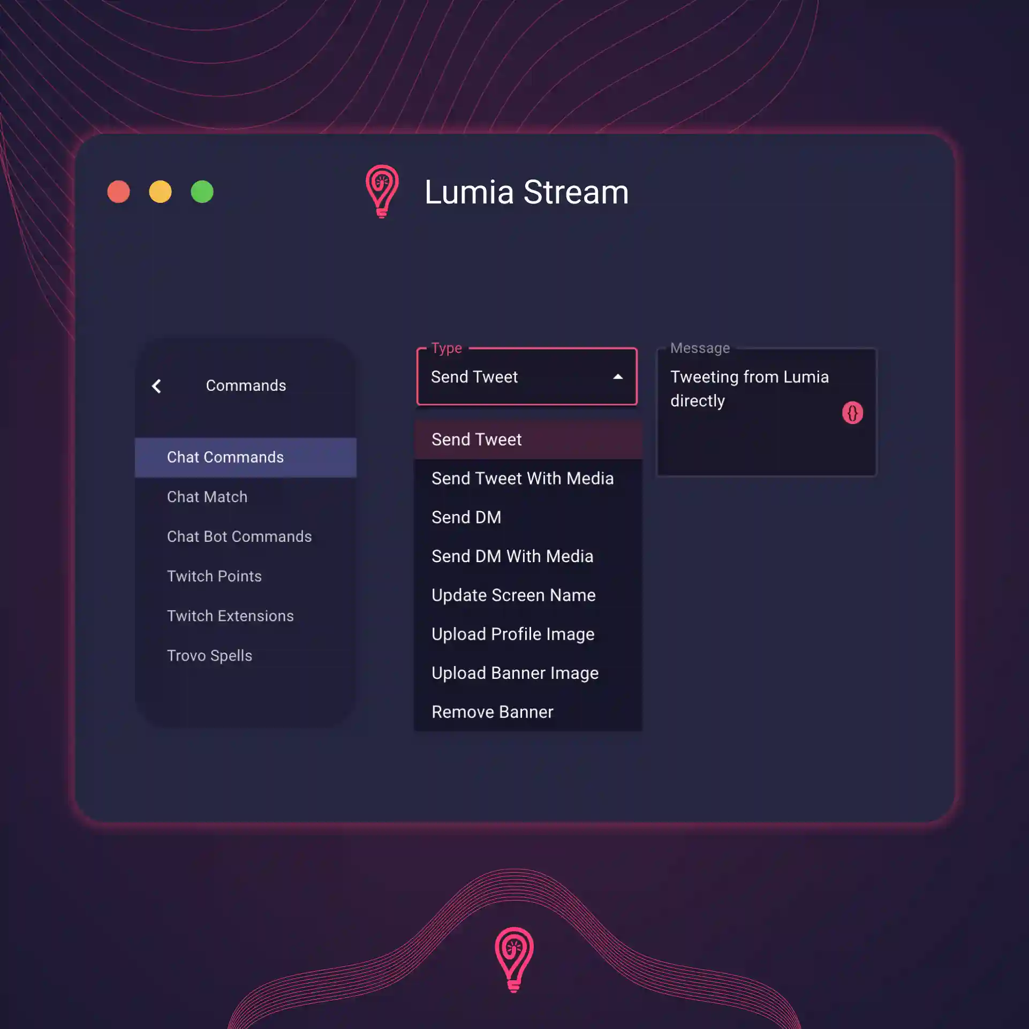Click the yellow minimize dot button
This screenshot has width=1029, height=1029.
pyautogui.click(x=161, y=191)
